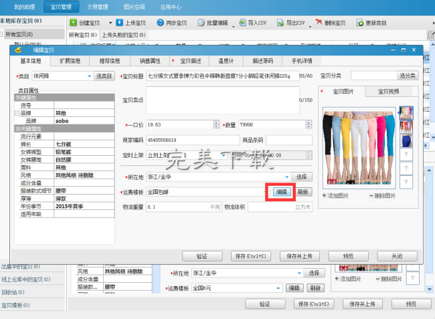Image resolution: width=435 pixels, height=319 pixels.
Task: Open the 创建宝贝 dropdown arrow
Action: 110,23
